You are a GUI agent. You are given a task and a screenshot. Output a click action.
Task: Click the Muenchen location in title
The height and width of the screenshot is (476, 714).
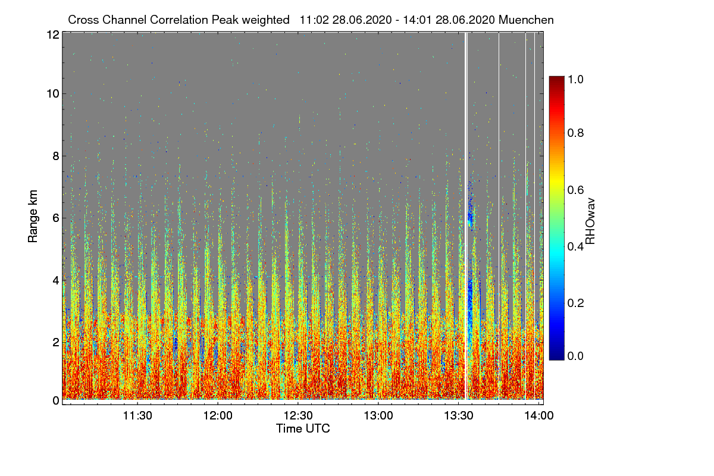tap(527, 20)
